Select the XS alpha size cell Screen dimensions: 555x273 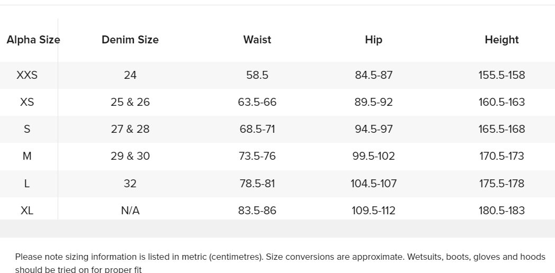[27, 102]
